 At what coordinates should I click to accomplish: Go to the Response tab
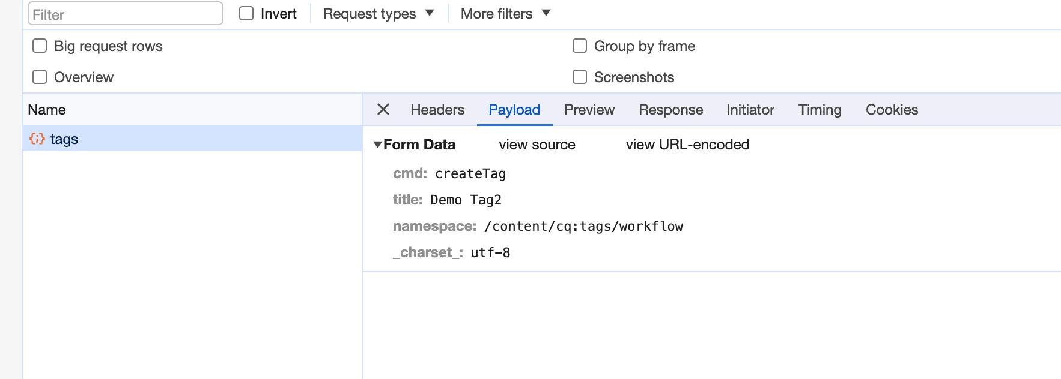(670, 110)
